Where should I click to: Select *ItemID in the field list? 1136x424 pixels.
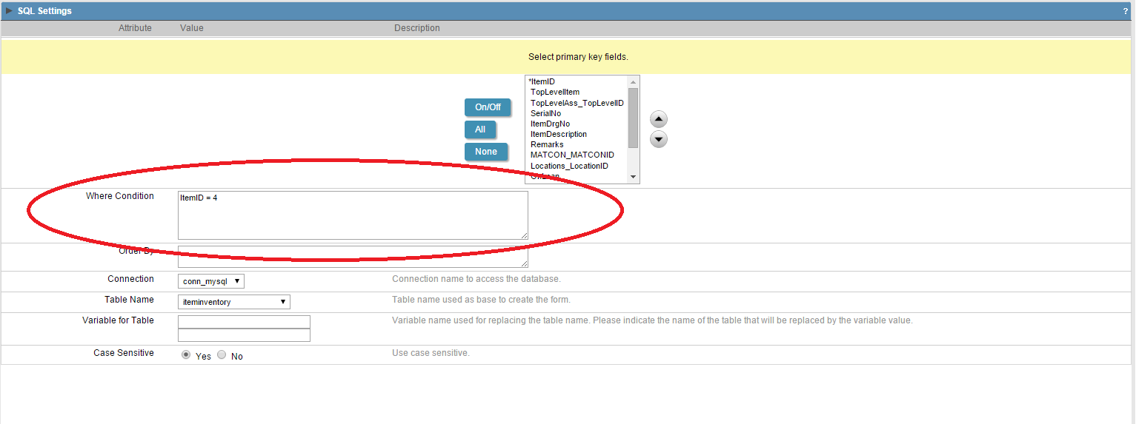pos(542,81)
